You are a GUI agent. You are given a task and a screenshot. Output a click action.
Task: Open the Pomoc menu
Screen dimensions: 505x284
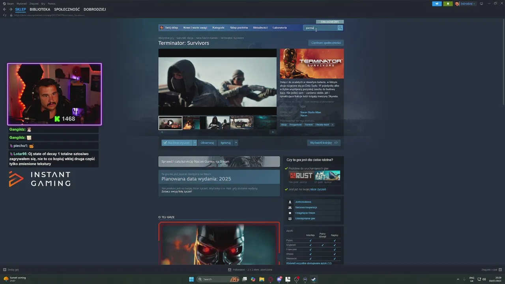[52, 4]
